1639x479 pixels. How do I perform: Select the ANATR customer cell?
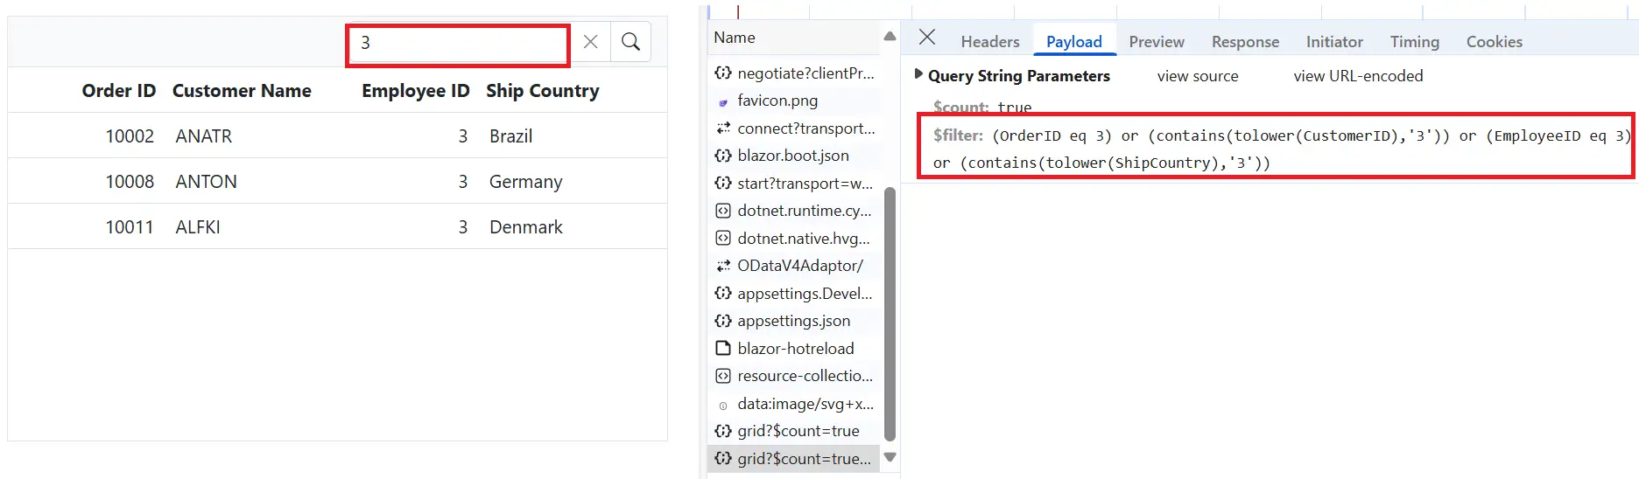(x=204, y=136)
